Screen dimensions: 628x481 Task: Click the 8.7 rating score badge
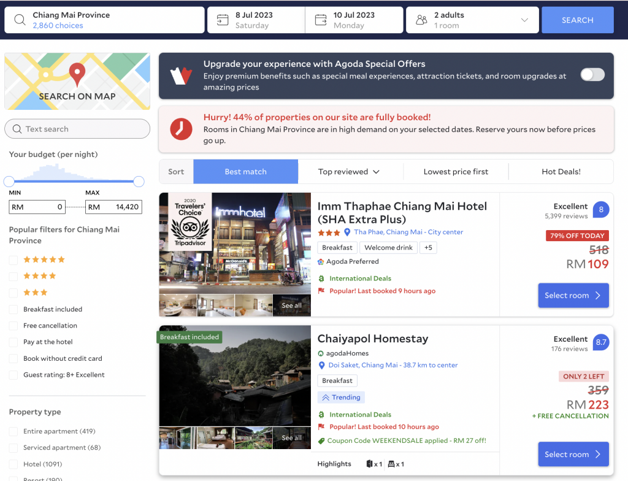[601, 342]
